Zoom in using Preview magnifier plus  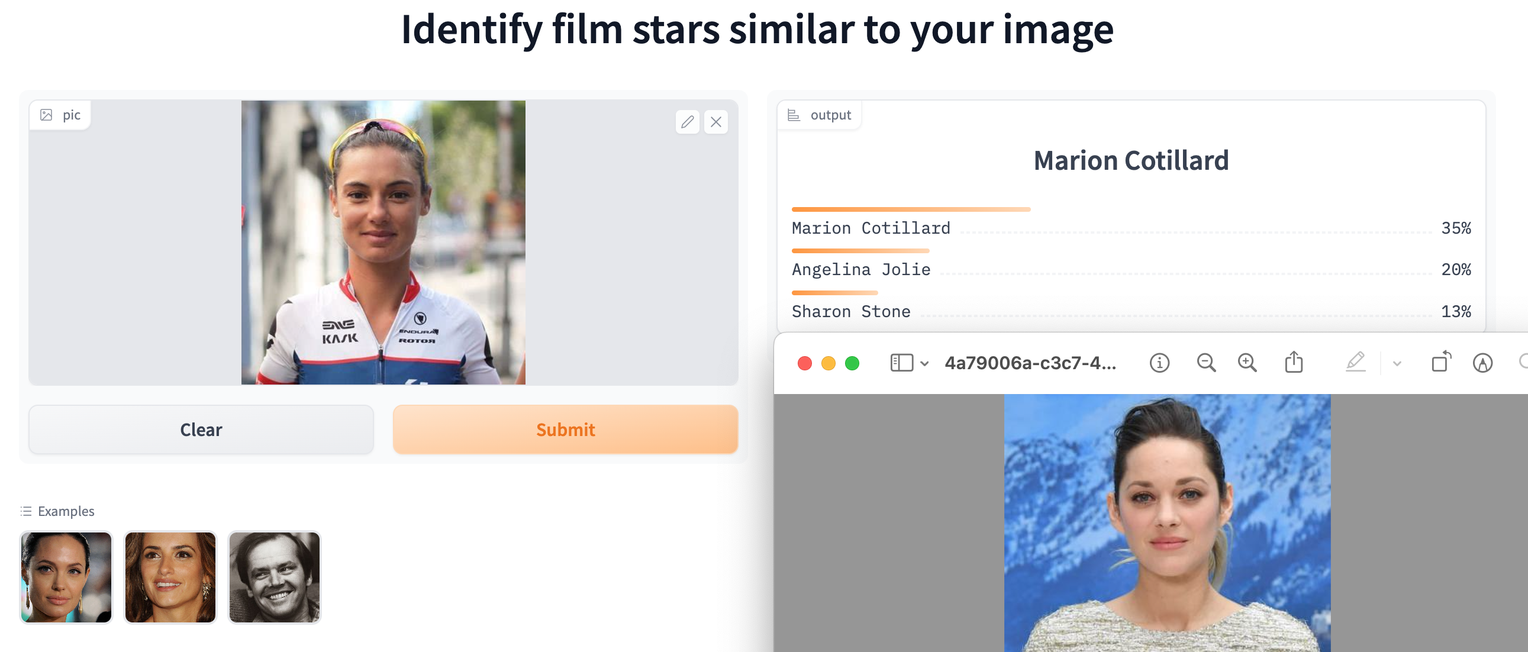coord(1247,363)
